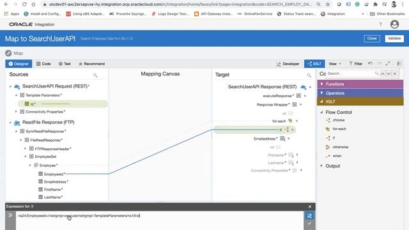Click the for-each icon in Target tree
Viewport: 409px width, 230px height.
click(290, 121)
